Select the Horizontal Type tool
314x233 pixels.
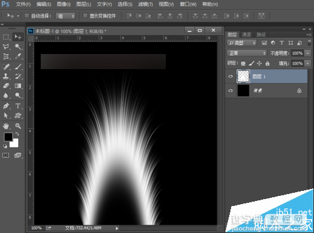(18, 106)
